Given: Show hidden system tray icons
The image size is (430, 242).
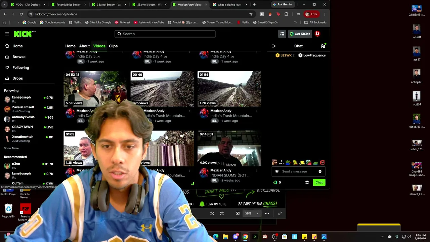Looking at the screenshot, I should pyautogui.click(x=382, y=237).
